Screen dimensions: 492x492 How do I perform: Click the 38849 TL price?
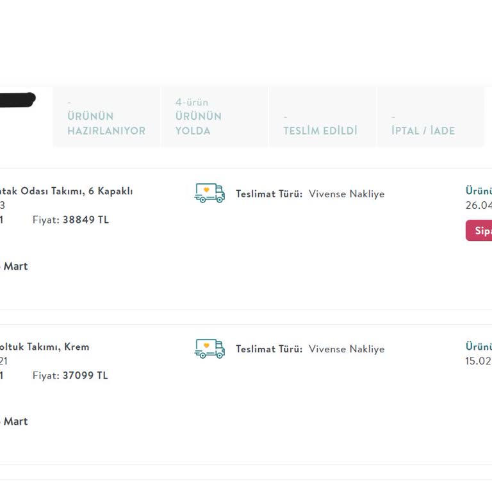tap(86, 220)
